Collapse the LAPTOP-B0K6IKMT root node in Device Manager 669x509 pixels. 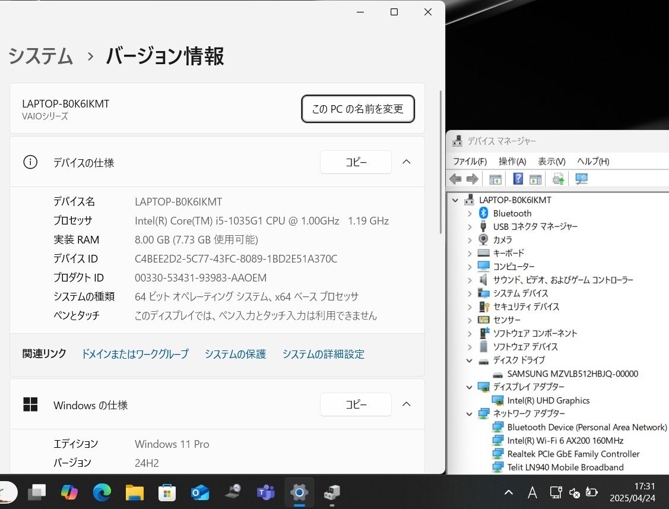pyautogui.click(x=455, y=200)
